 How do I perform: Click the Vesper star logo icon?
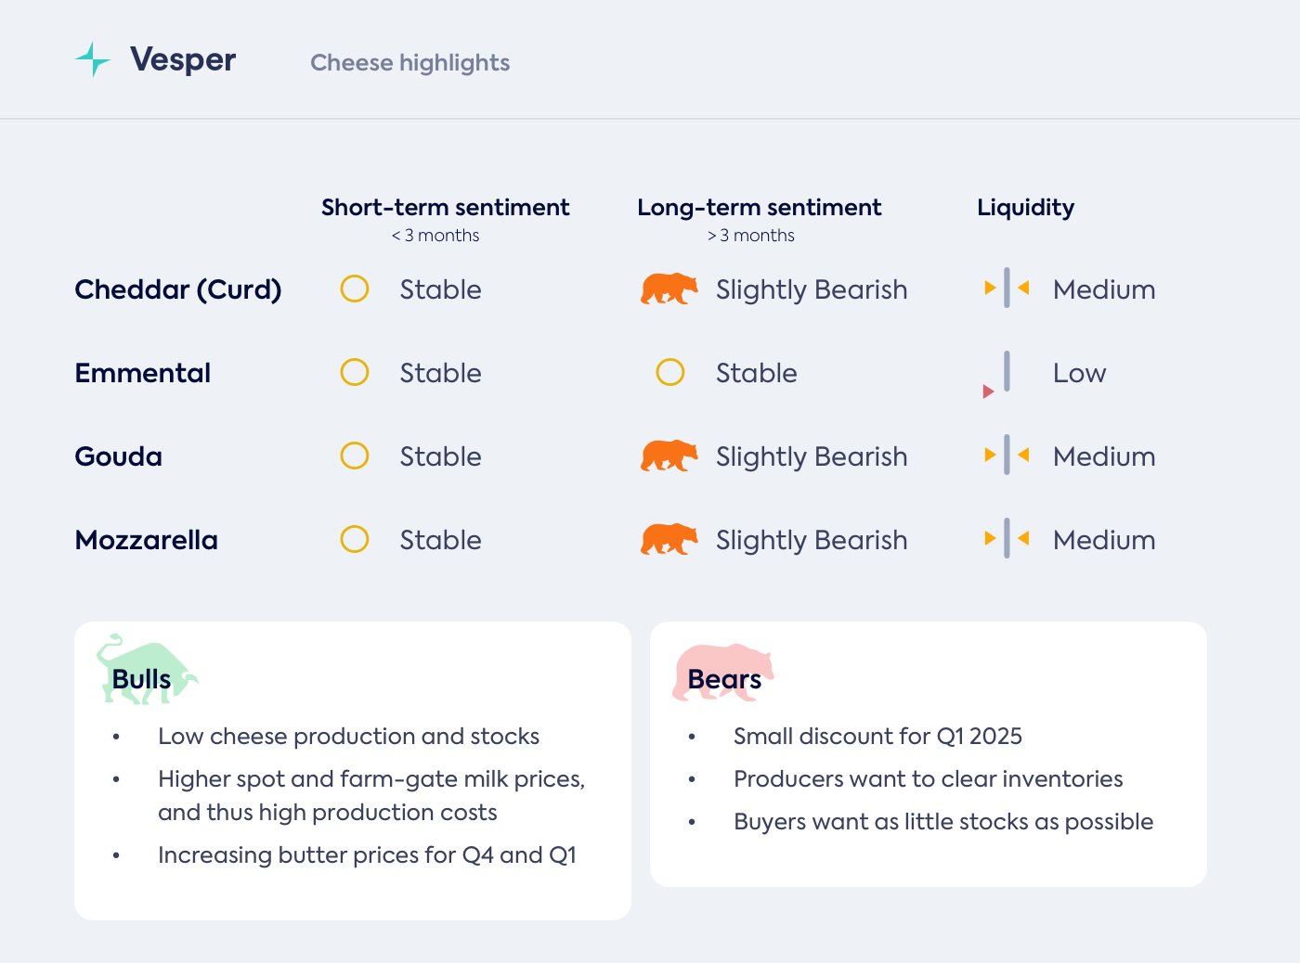93,59
